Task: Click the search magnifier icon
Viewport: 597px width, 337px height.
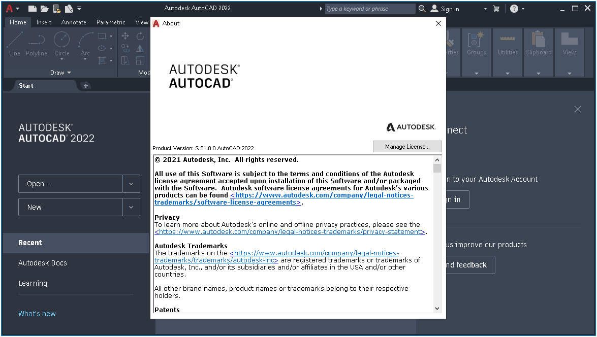Action: pos(422,8)
